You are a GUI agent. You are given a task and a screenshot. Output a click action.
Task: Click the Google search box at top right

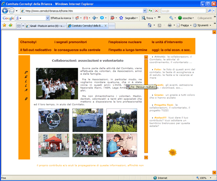(x=183, y=11)
